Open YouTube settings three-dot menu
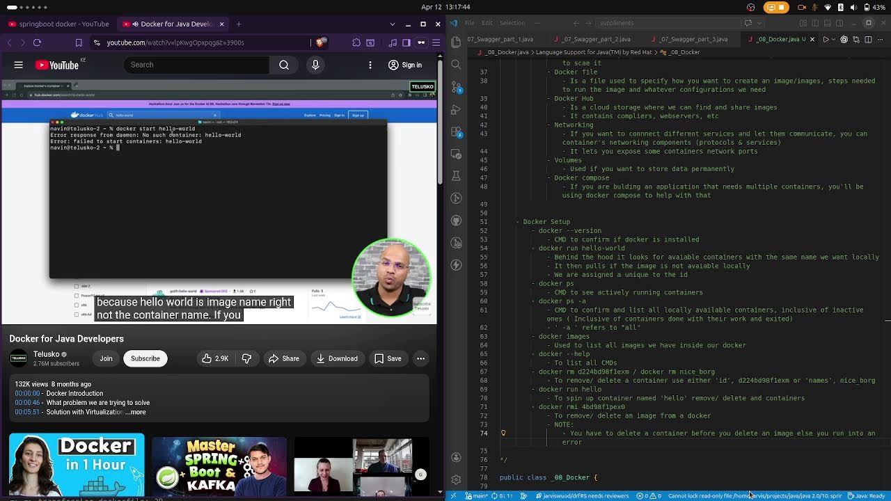 (x=370, y=65)
